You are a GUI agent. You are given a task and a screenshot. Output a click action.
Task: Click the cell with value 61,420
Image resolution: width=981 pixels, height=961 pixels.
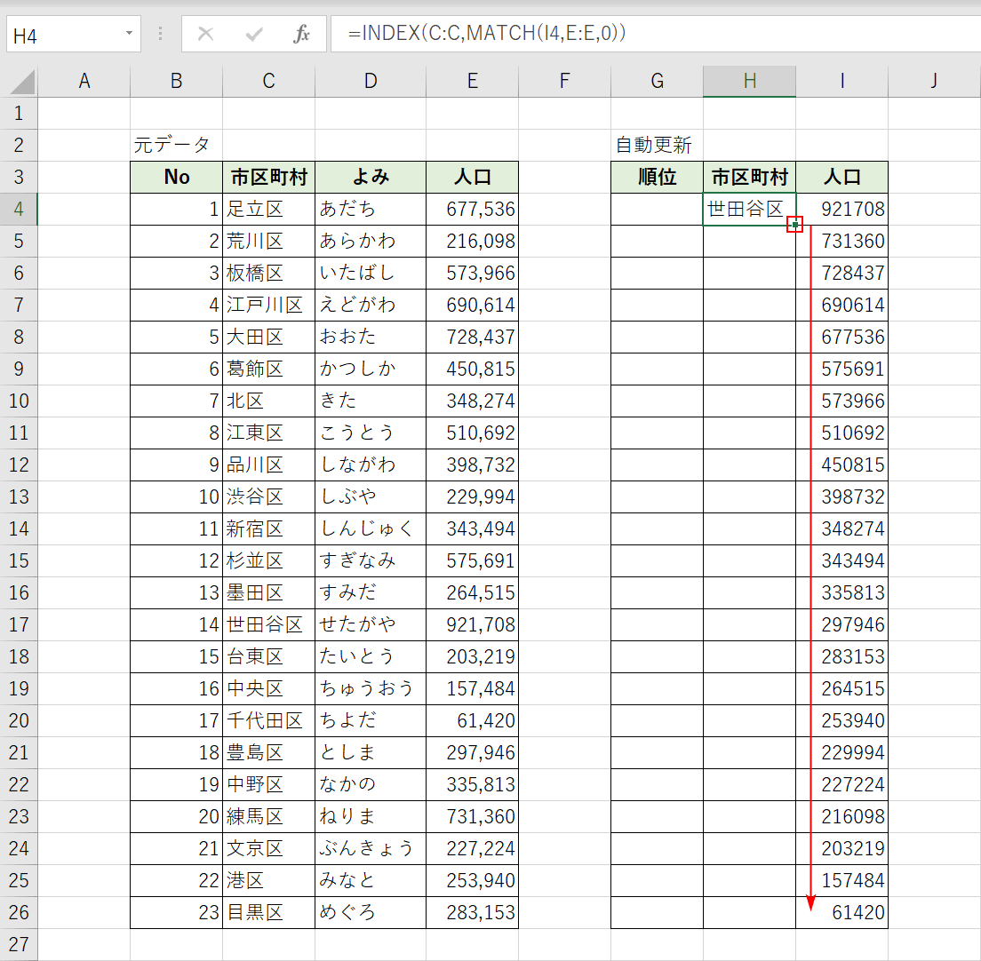click(473, 720)
